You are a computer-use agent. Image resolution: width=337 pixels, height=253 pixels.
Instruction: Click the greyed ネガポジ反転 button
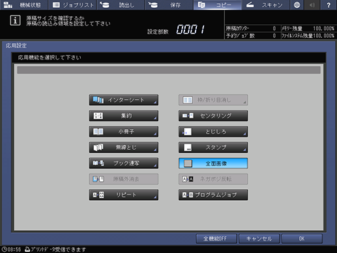[213, 179]
